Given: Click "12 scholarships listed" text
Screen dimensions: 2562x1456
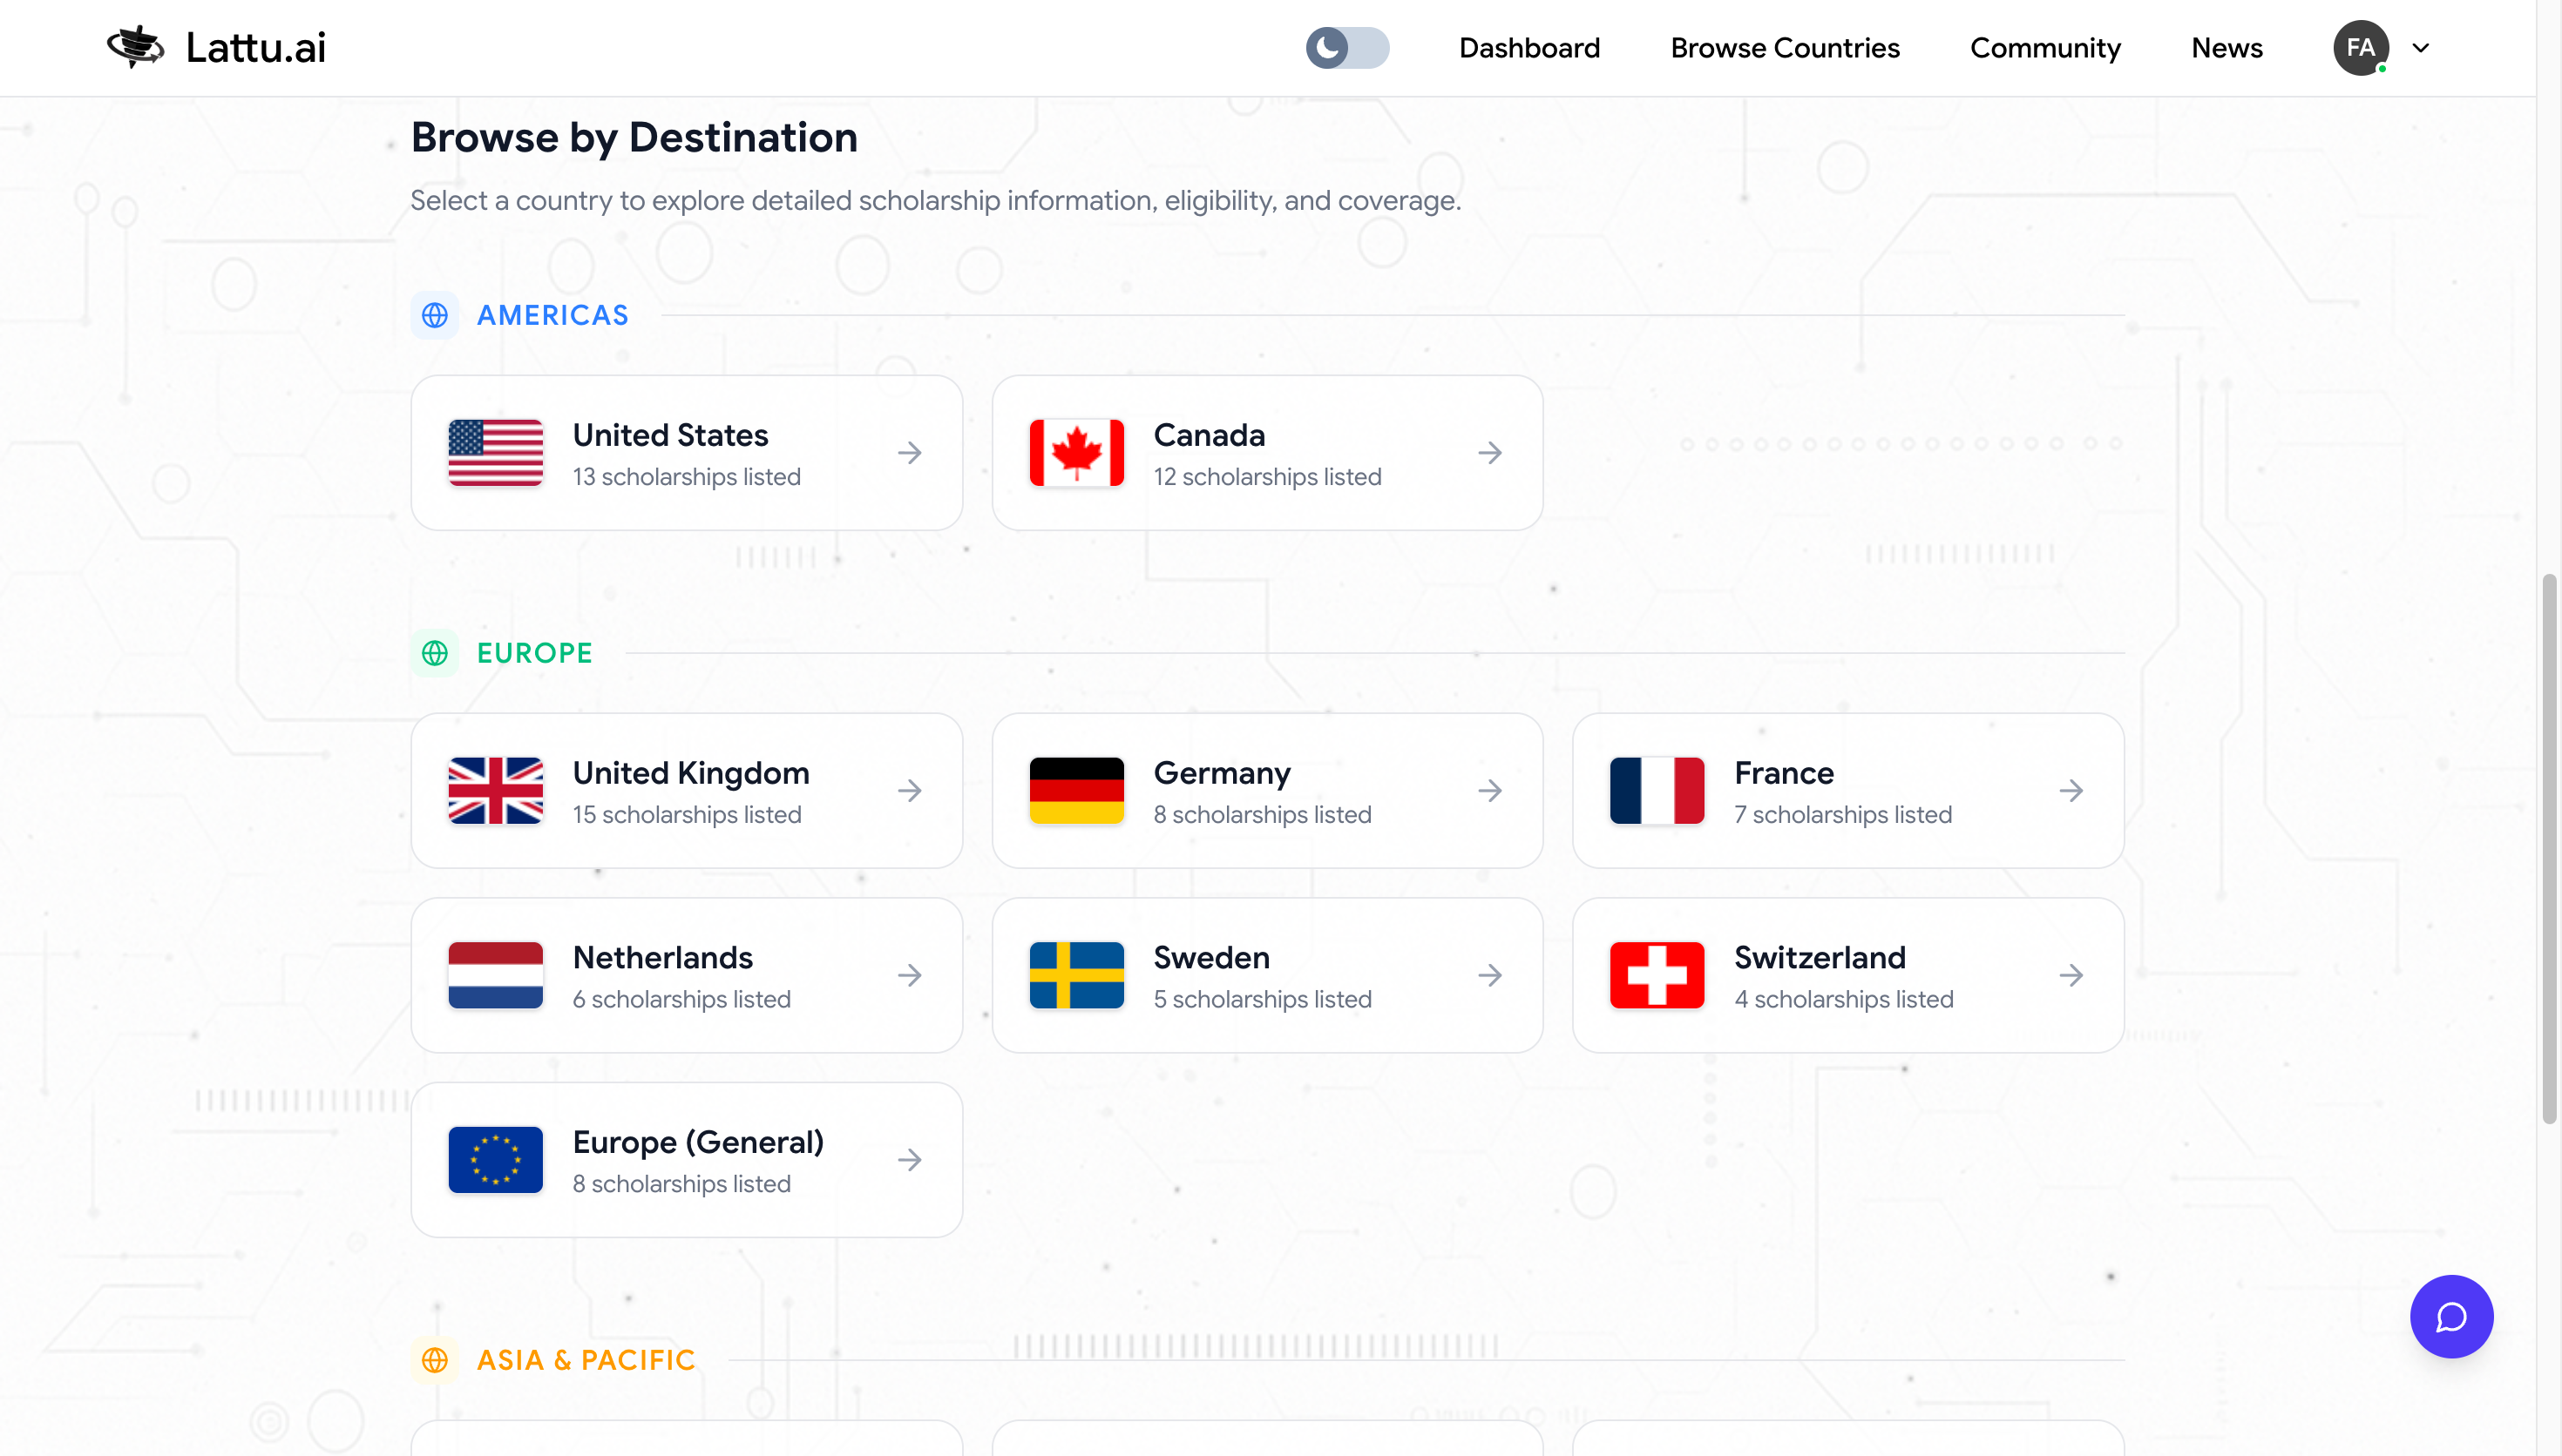Looking at the screenshot, I should click(x=1268, y=477).
